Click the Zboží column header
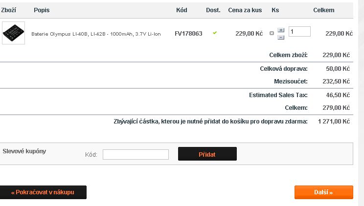The height and width of the screenshot is (206, 364). click(x=9, y=10)
